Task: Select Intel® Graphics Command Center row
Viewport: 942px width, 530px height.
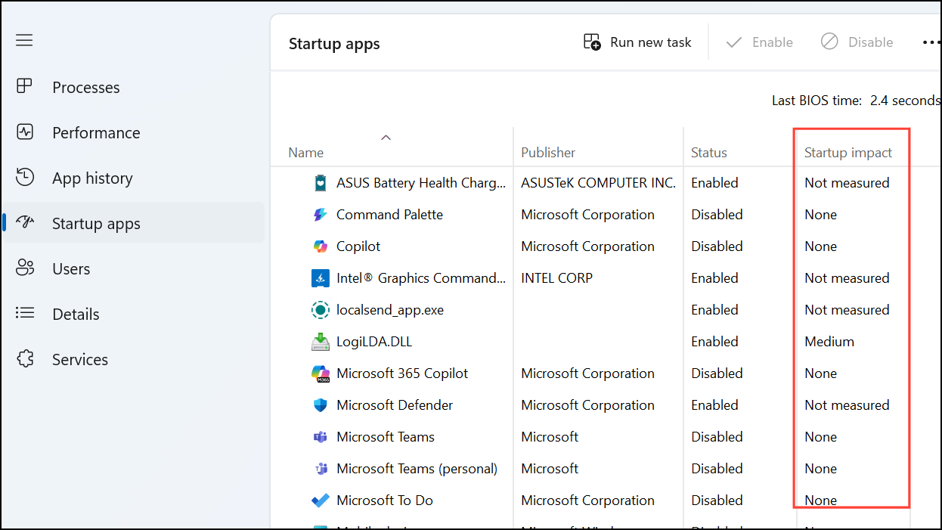Action: pyautogui.click(x=606, y=278)
